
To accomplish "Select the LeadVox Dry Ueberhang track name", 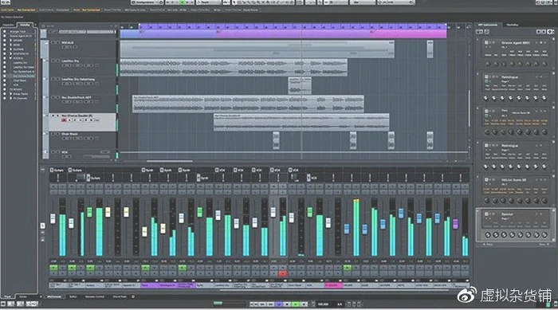I will pyautogui.click(x=78, y=80).
